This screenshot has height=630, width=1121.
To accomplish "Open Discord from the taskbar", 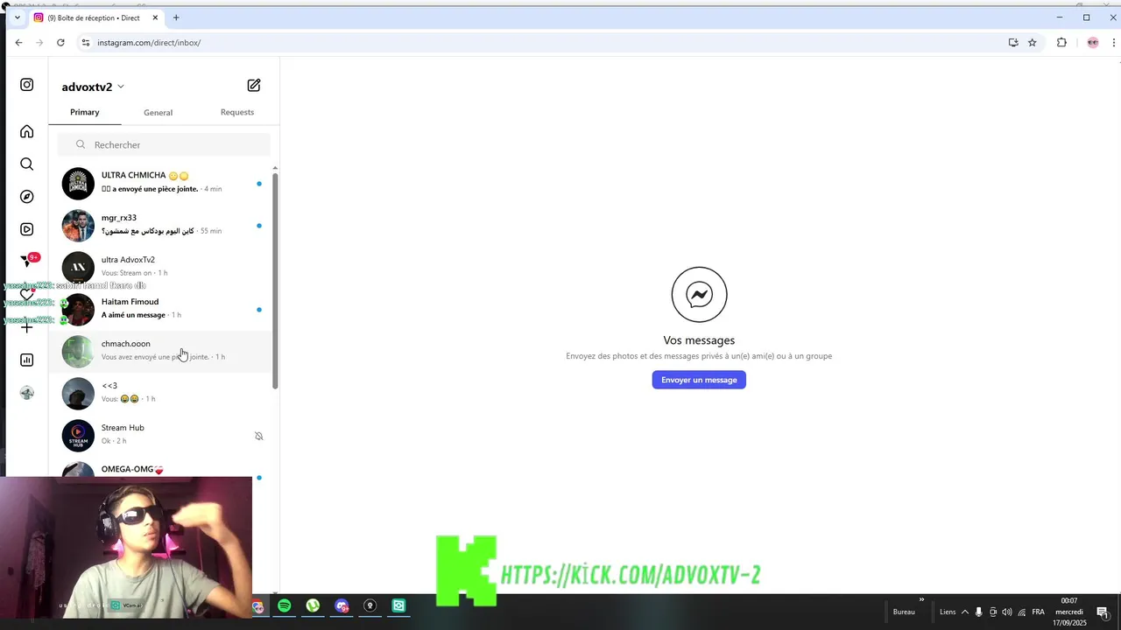I will point(342,605).
